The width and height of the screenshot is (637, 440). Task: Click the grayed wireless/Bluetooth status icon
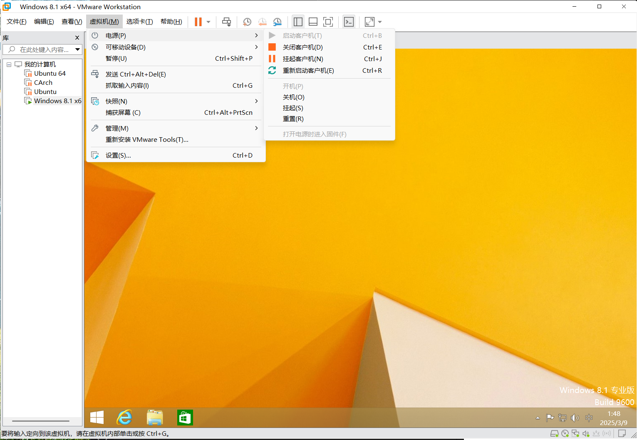(x=607, y=434)
